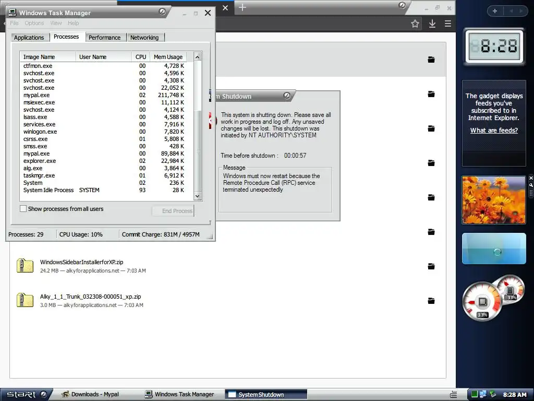Select the csrss.exe process row

click(x=106, y=139)
